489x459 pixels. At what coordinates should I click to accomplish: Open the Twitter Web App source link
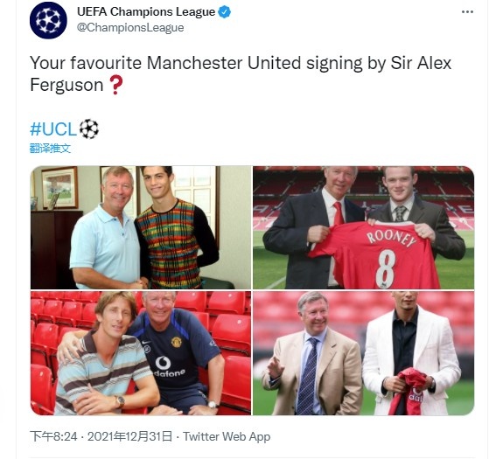[227, 436]
